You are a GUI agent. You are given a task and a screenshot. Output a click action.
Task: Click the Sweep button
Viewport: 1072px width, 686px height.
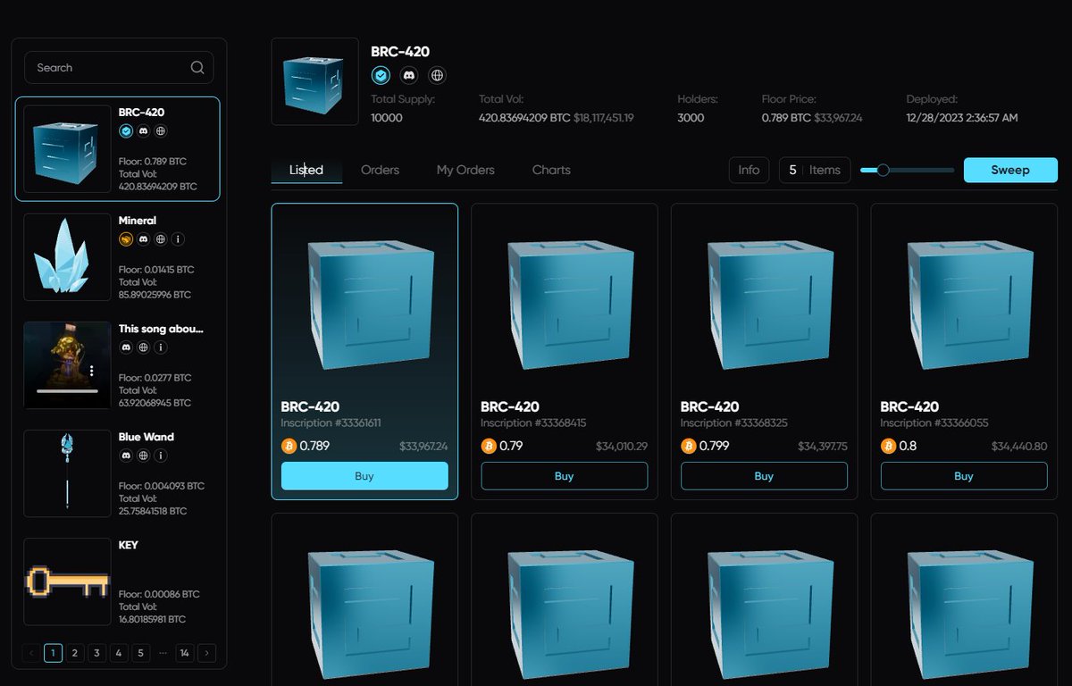pos(1010,170)
